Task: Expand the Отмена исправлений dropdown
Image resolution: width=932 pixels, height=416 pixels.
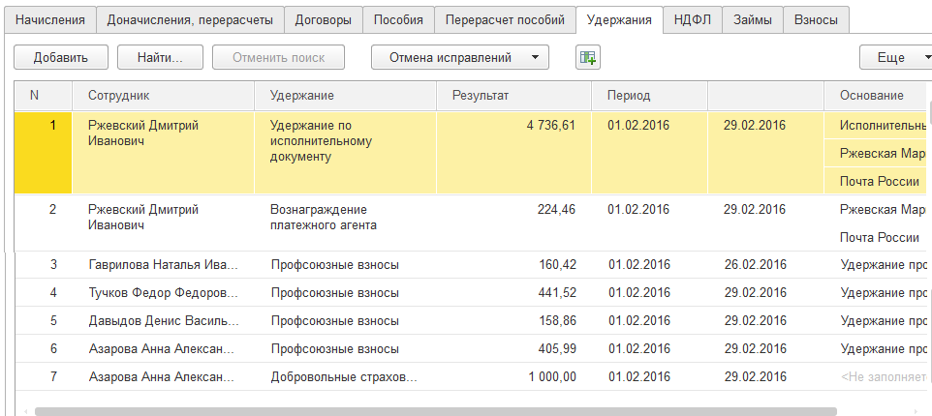Action: [x=460, y=58]
